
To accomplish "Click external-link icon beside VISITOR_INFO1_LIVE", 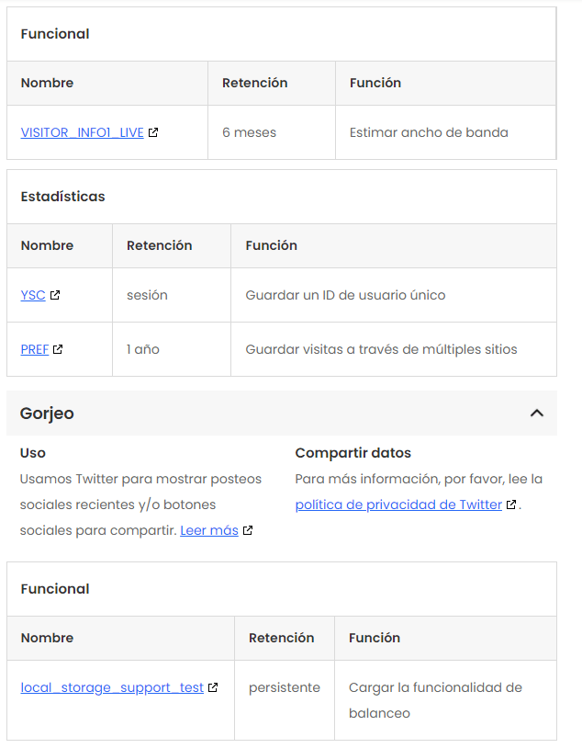I will [153, 132].
